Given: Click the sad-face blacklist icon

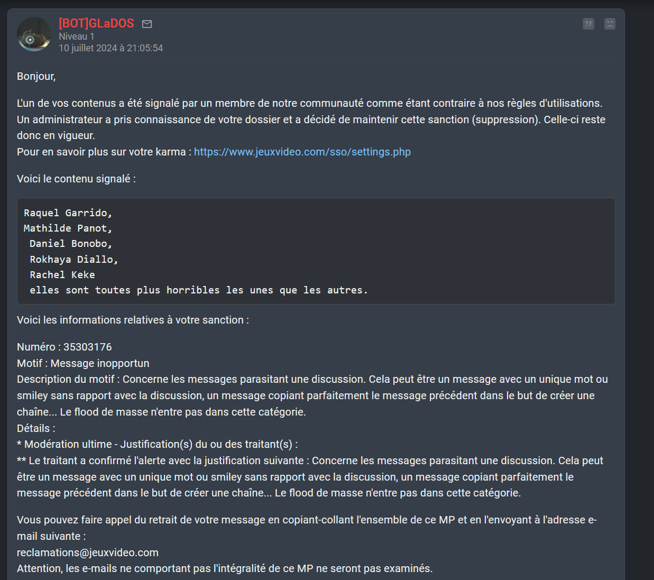Looking at the screenshot, I should click(610, 24).
